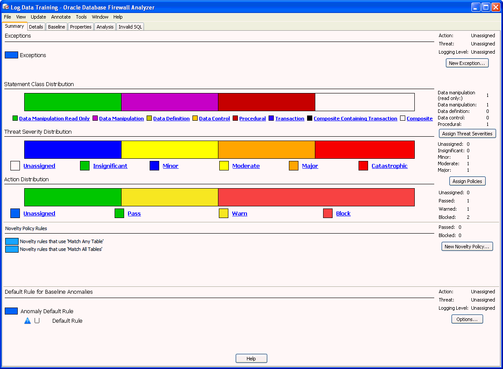This screenshot has height=369, width=503.
Task: Click the green Insignificant legend swatch
Action: point(85,166)
